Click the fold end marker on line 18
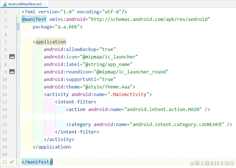236x168 pixels. point(20,139)
